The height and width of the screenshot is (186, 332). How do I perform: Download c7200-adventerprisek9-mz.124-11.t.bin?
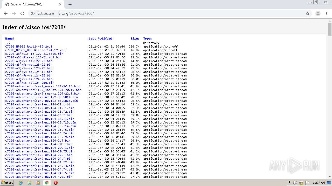click(39, 105)
